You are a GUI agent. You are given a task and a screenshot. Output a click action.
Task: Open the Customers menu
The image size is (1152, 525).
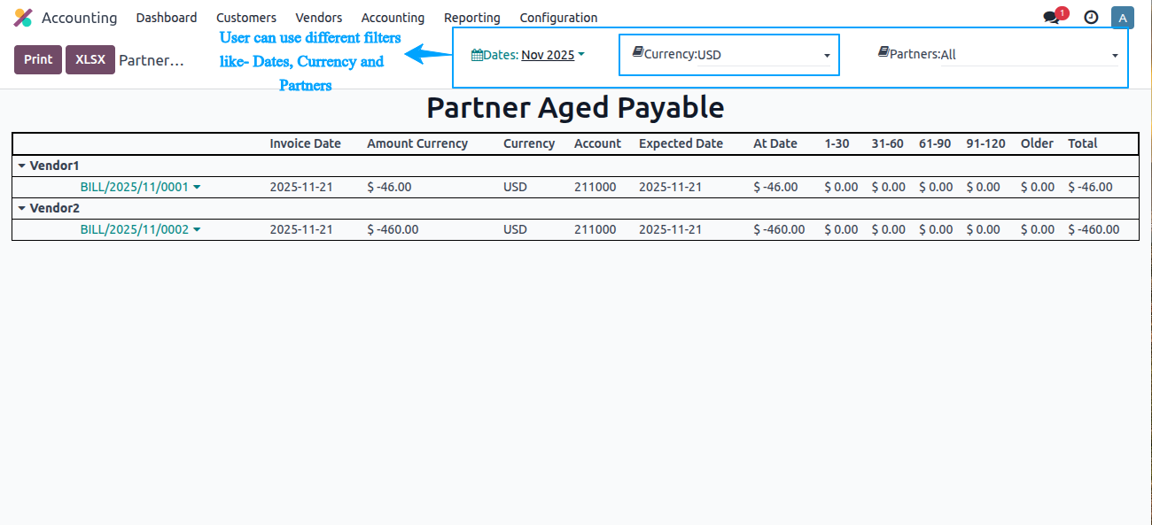[246, 18]
